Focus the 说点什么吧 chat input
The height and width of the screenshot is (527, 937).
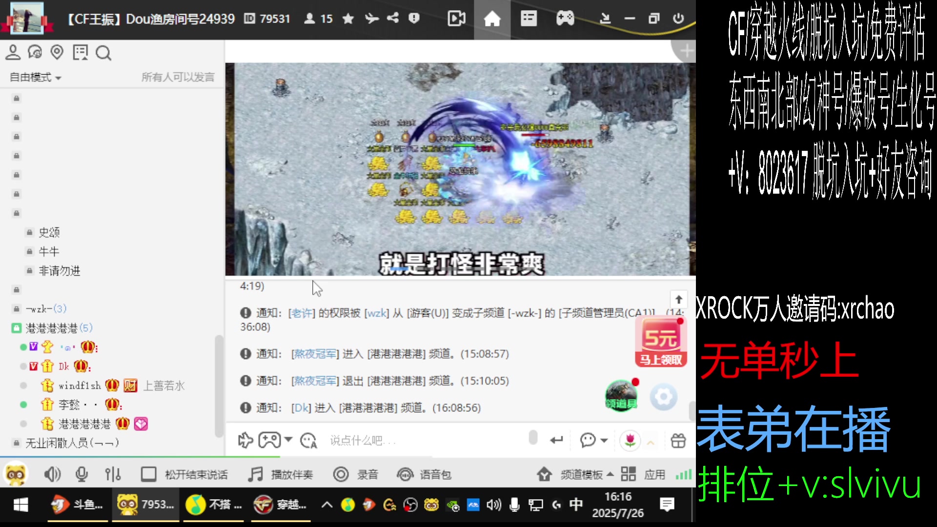coord(425,441)
